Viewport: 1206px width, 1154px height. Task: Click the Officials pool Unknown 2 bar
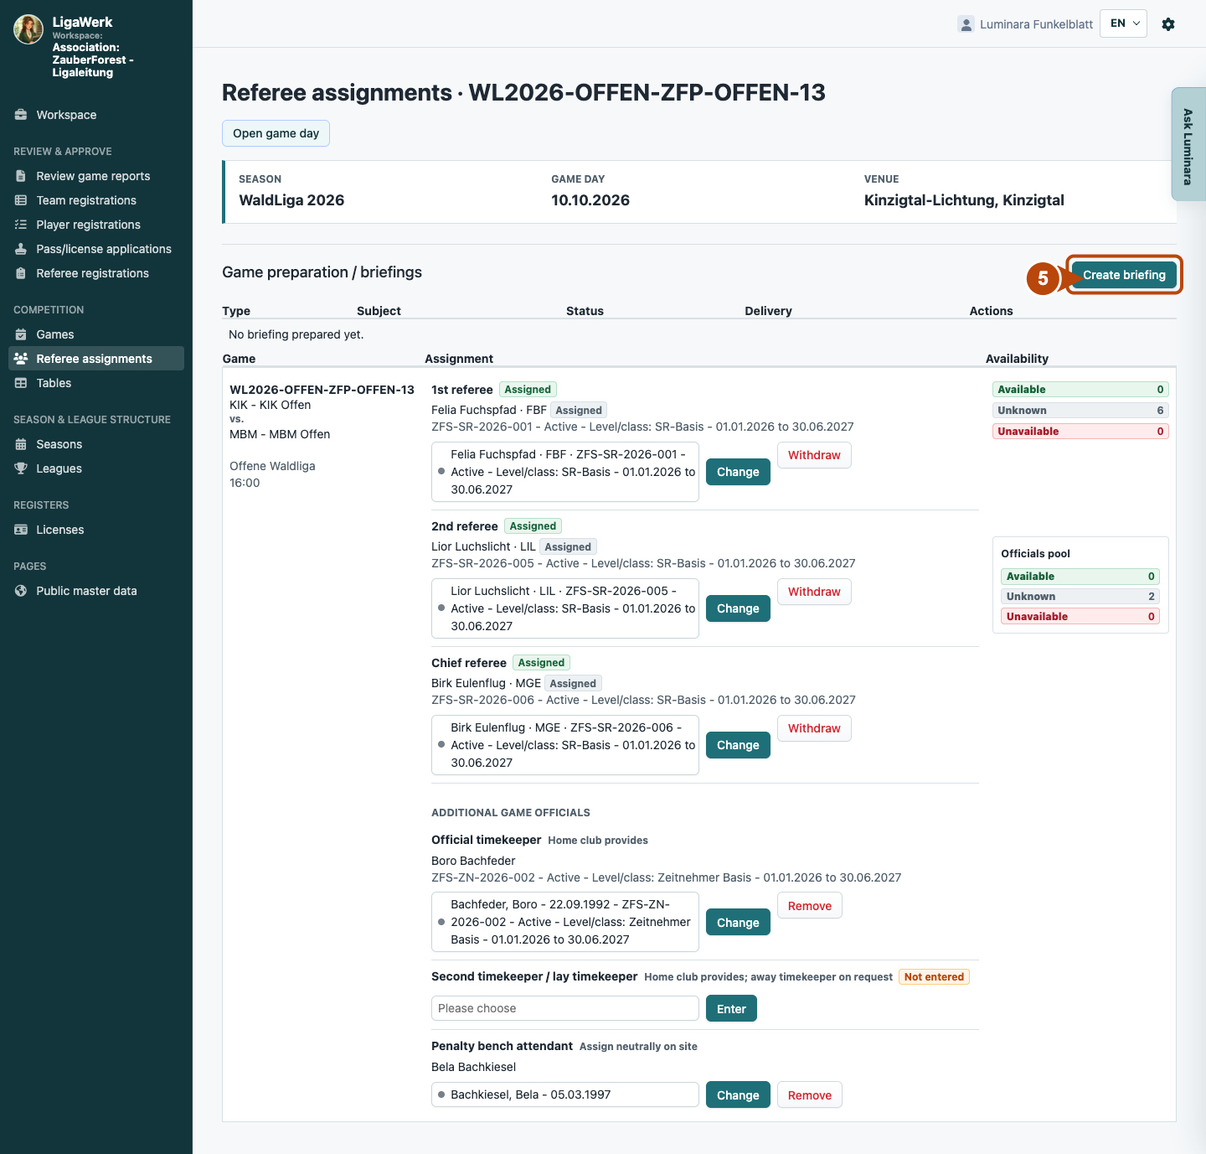[x=1080, y=597]
